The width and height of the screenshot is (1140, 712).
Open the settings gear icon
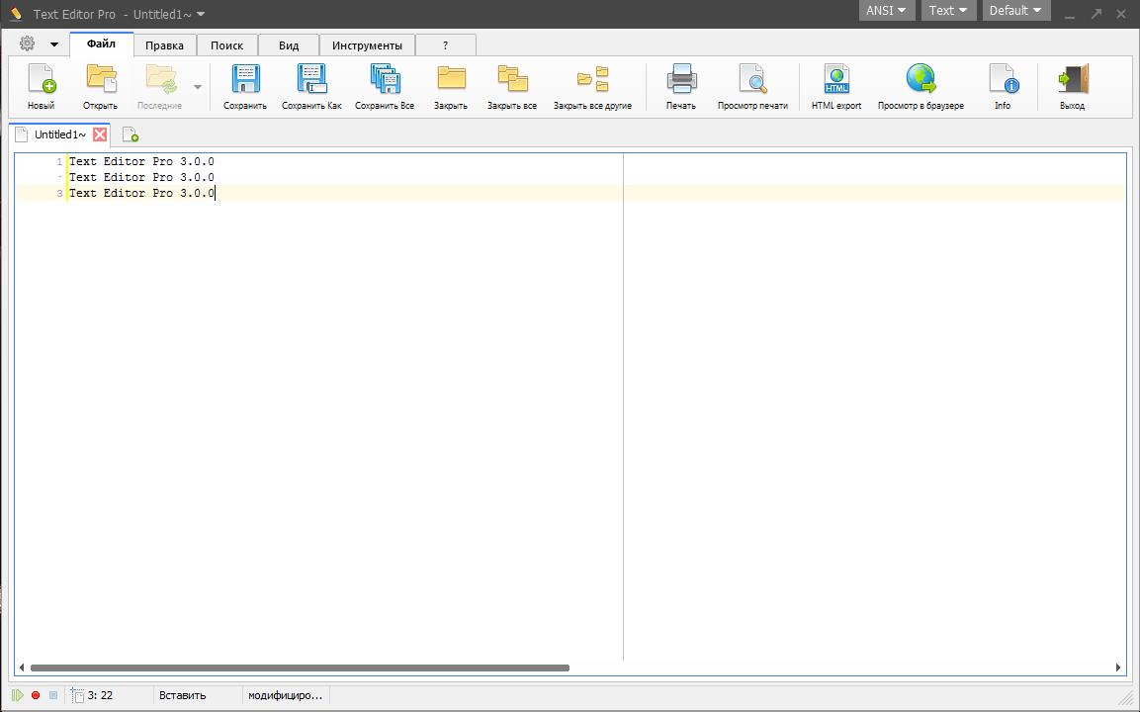point(27,44)
